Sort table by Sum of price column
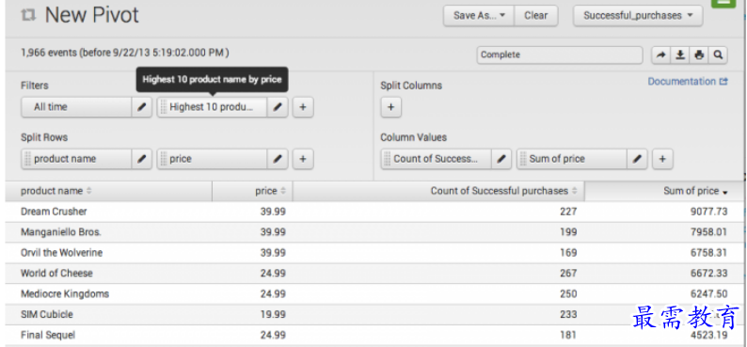Viewport: 747px width, 347px height. 695,191
